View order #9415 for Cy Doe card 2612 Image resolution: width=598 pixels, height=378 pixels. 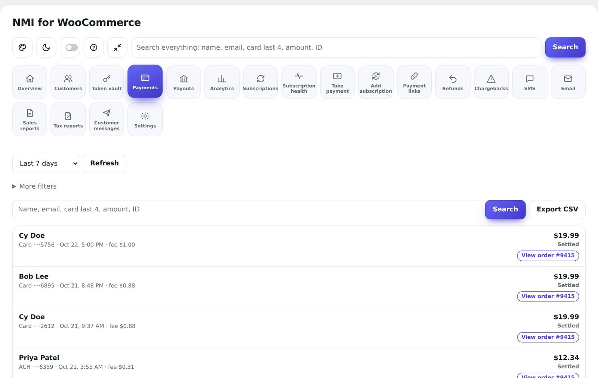coord(548,337)
